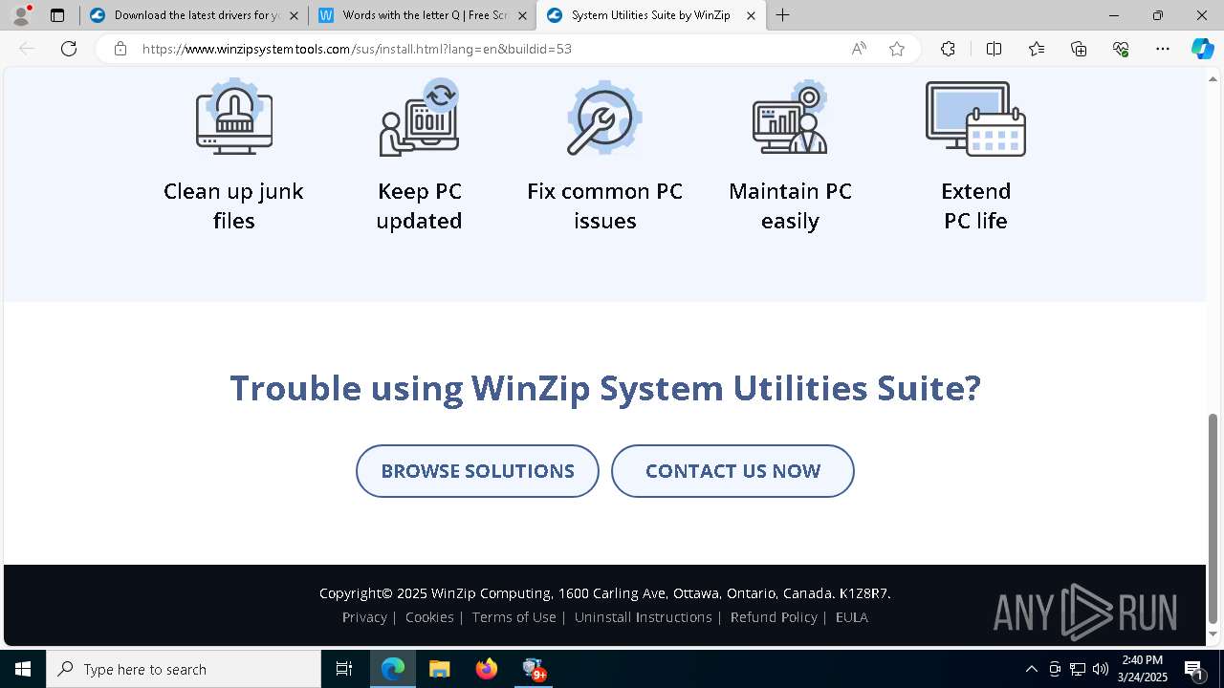
Task: Open the tab actions menu icon
Action: (x=57, y=15)
